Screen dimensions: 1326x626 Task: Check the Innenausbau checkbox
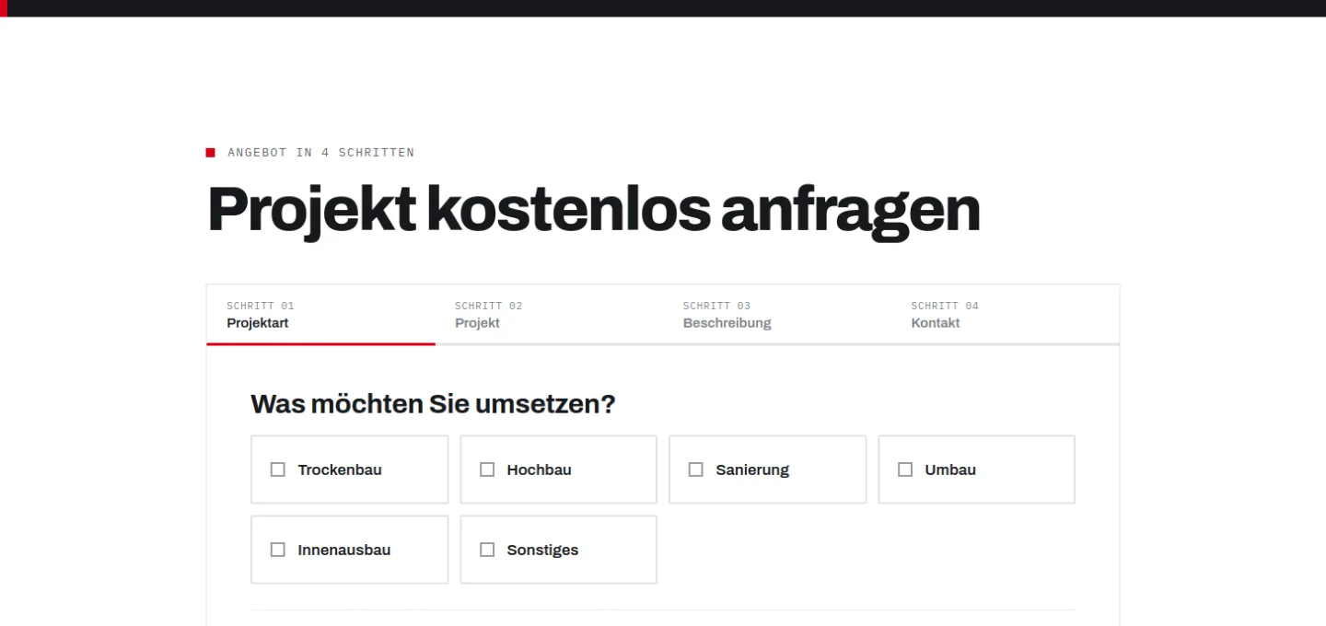point(278,550)
